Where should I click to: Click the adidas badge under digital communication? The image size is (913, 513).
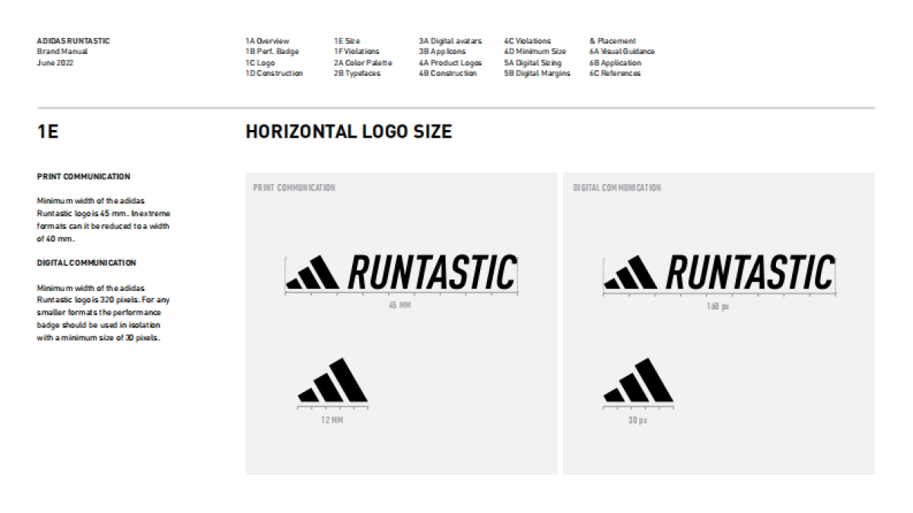click(x=639, y=380)
